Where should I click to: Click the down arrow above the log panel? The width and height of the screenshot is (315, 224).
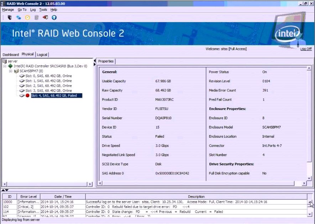pos(7,190)
